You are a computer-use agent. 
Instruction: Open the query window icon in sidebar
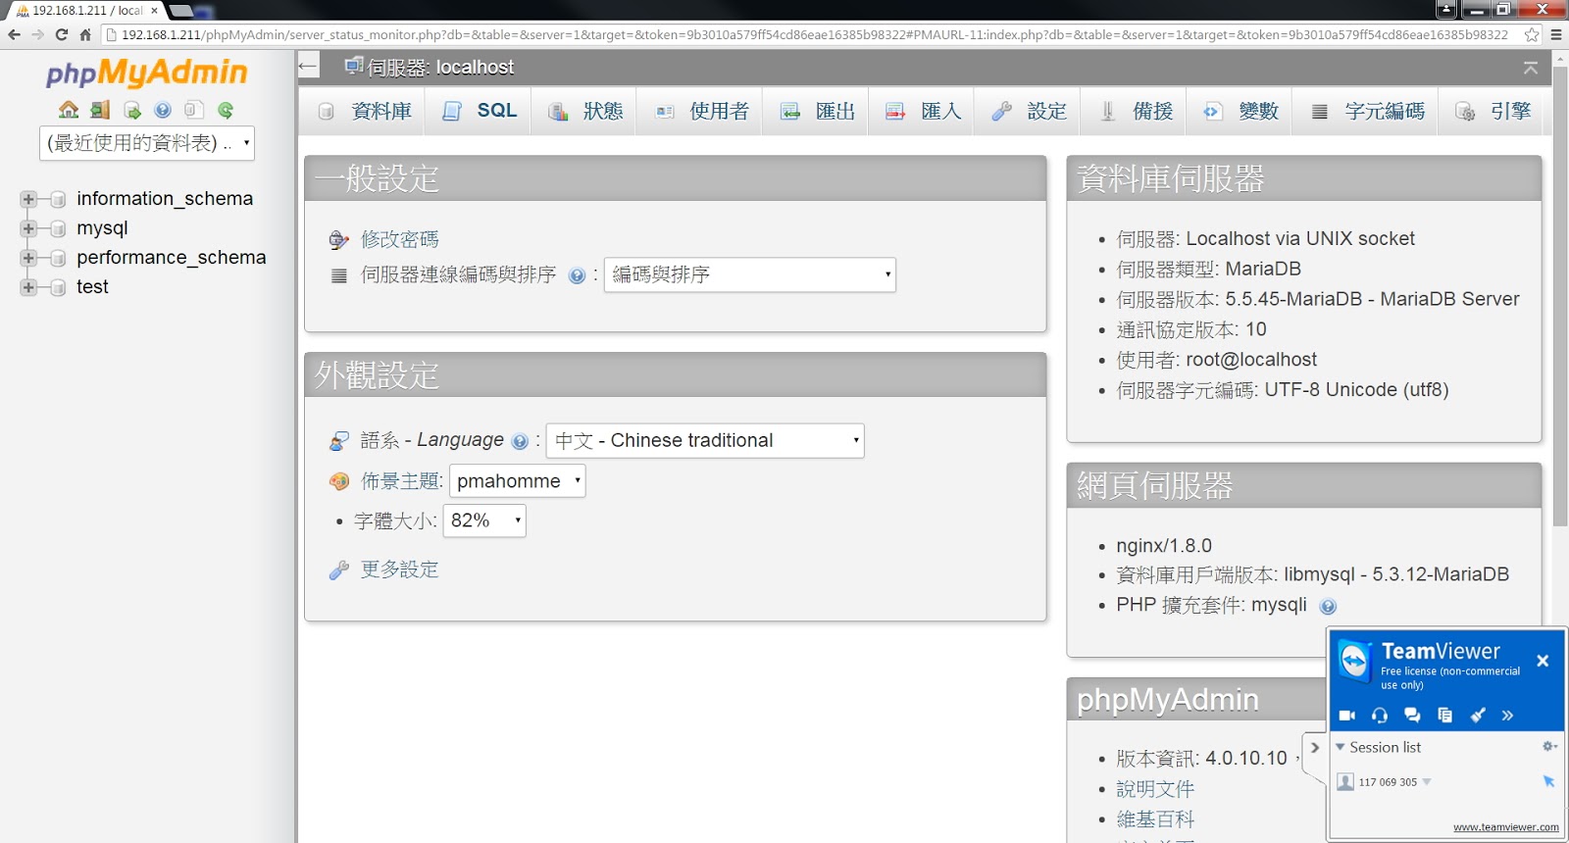click(131, 110)
